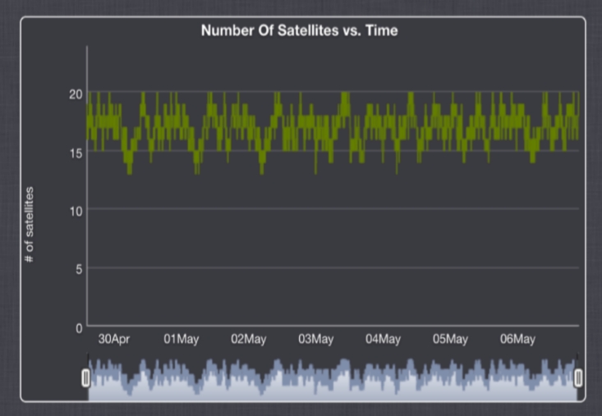The width and height of the screenshot is (602, 416).
Task: Click the left range selector handle
Action: point(85,377)
